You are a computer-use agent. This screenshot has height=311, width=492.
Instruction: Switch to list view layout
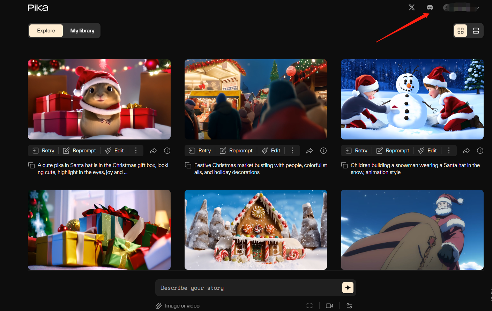[x=476, y=31]
